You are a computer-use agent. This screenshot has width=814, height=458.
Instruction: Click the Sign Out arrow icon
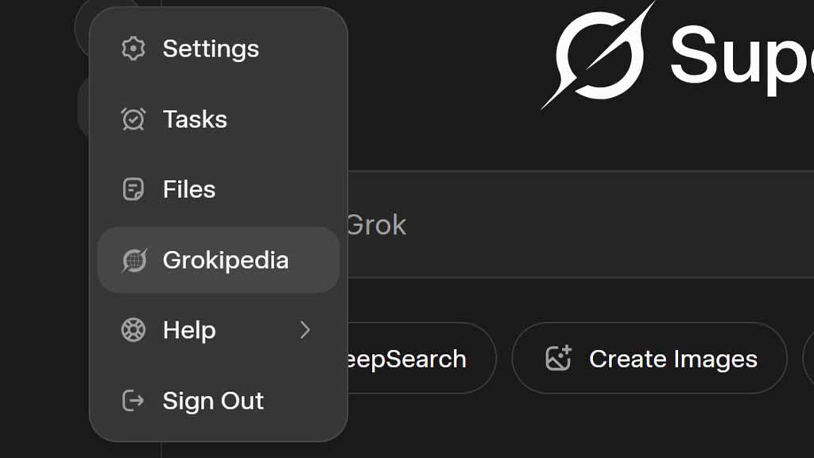point(134,401)
